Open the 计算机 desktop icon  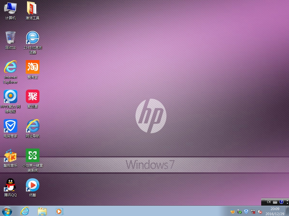(10, 11)
